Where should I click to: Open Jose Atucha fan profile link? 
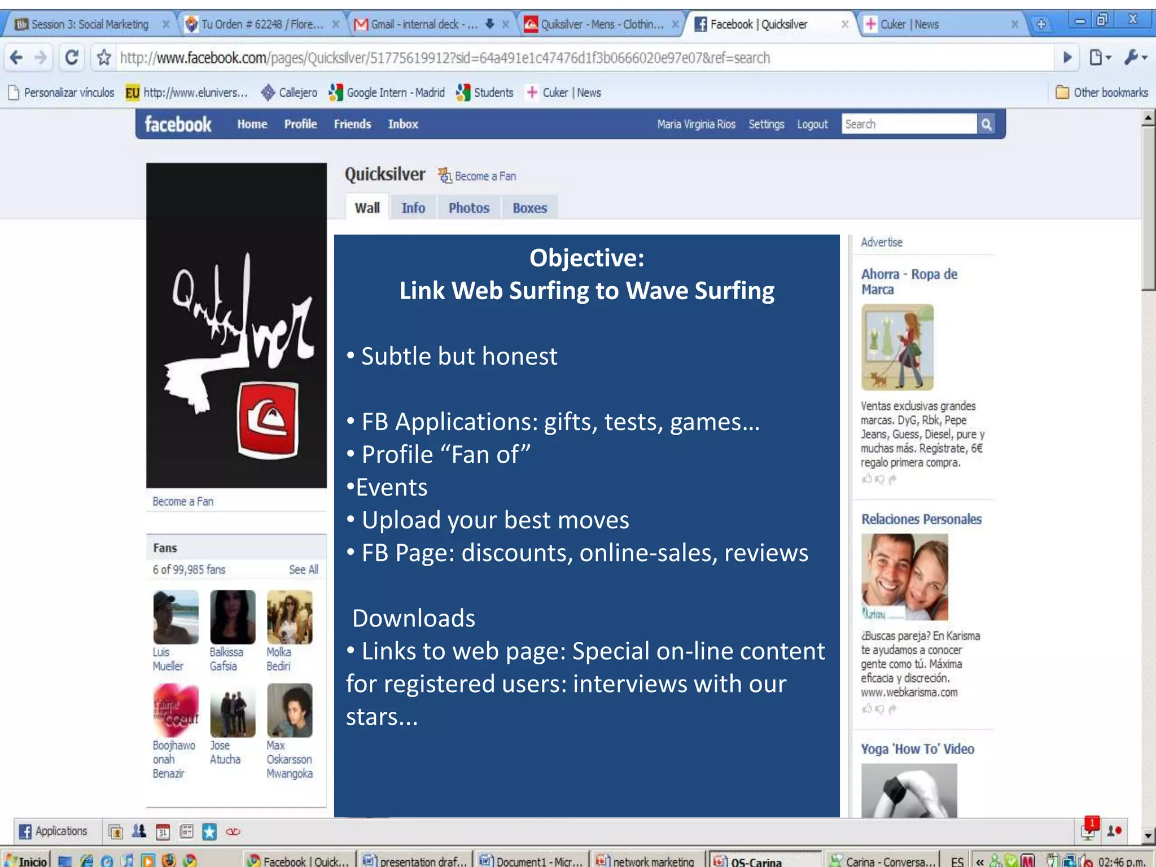(225, 752)
